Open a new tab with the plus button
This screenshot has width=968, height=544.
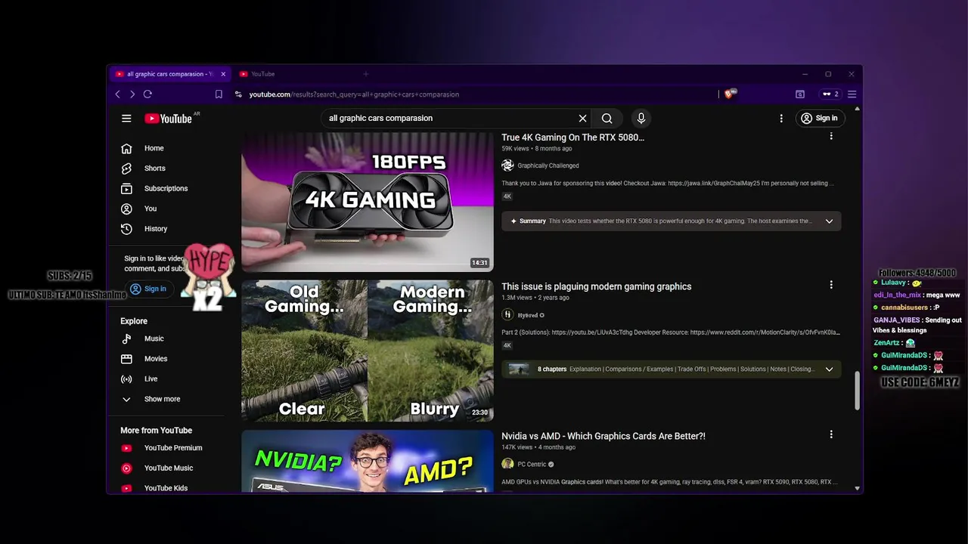point(365,74)
